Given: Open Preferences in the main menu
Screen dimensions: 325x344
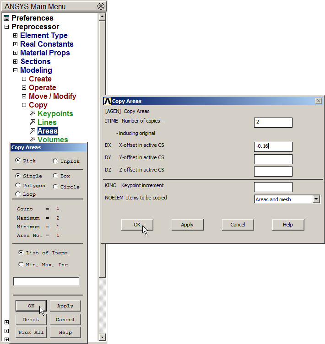Looking at the screenshot, I should 32,18.
